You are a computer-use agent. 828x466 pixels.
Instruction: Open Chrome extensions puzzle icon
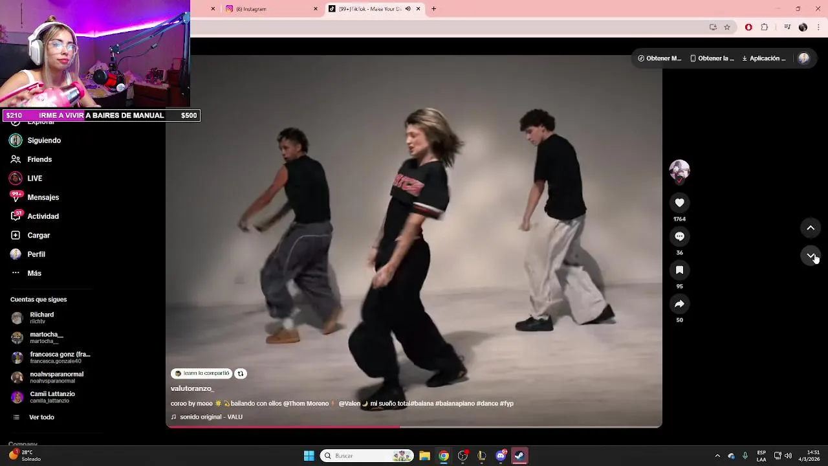point(765,27)
